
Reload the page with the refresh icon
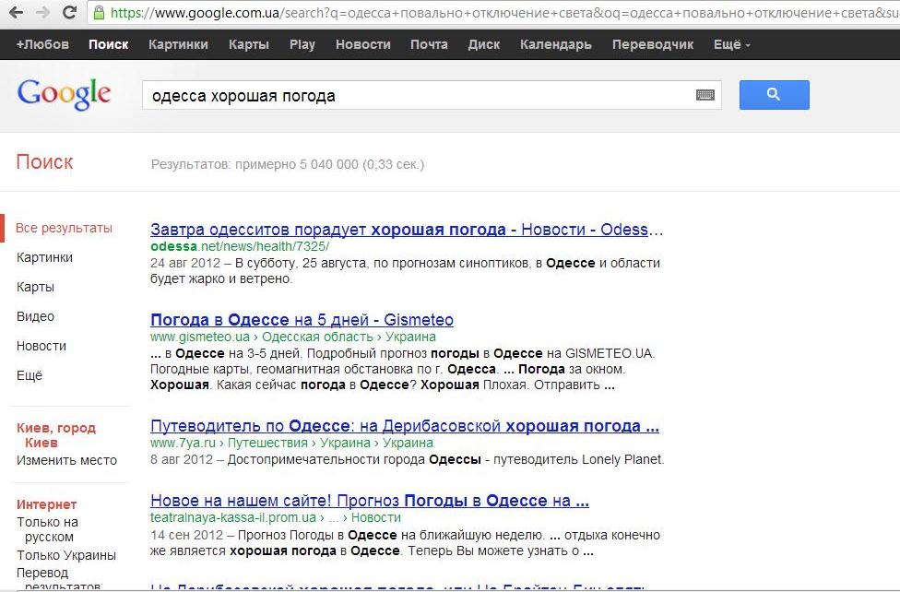pyautogui.click(x=69, y=13)
